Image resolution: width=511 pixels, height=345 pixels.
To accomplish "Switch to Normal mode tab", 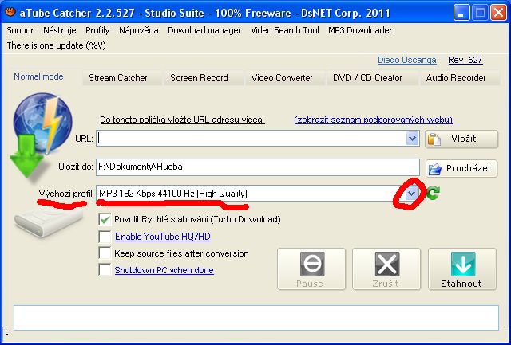I will pos(38,76).
